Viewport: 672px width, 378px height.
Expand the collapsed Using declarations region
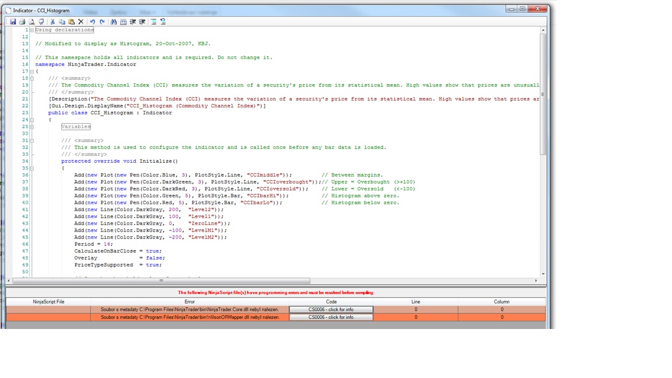32,30
